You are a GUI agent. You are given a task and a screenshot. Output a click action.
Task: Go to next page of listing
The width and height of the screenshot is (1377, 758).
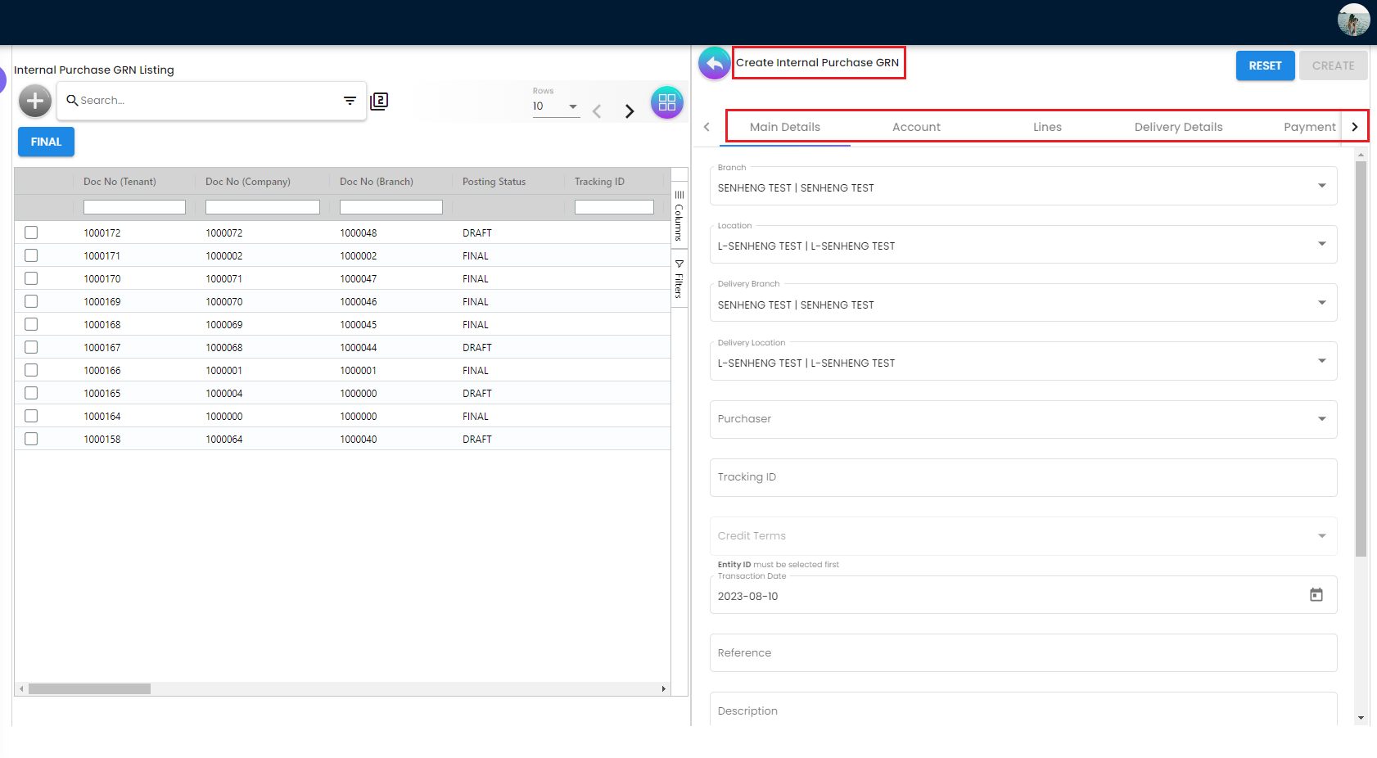(x=629, y=111)
